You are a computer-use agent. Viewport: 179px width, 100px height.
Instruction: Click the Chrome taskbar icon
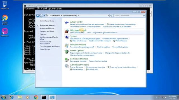tap(36, 97)
